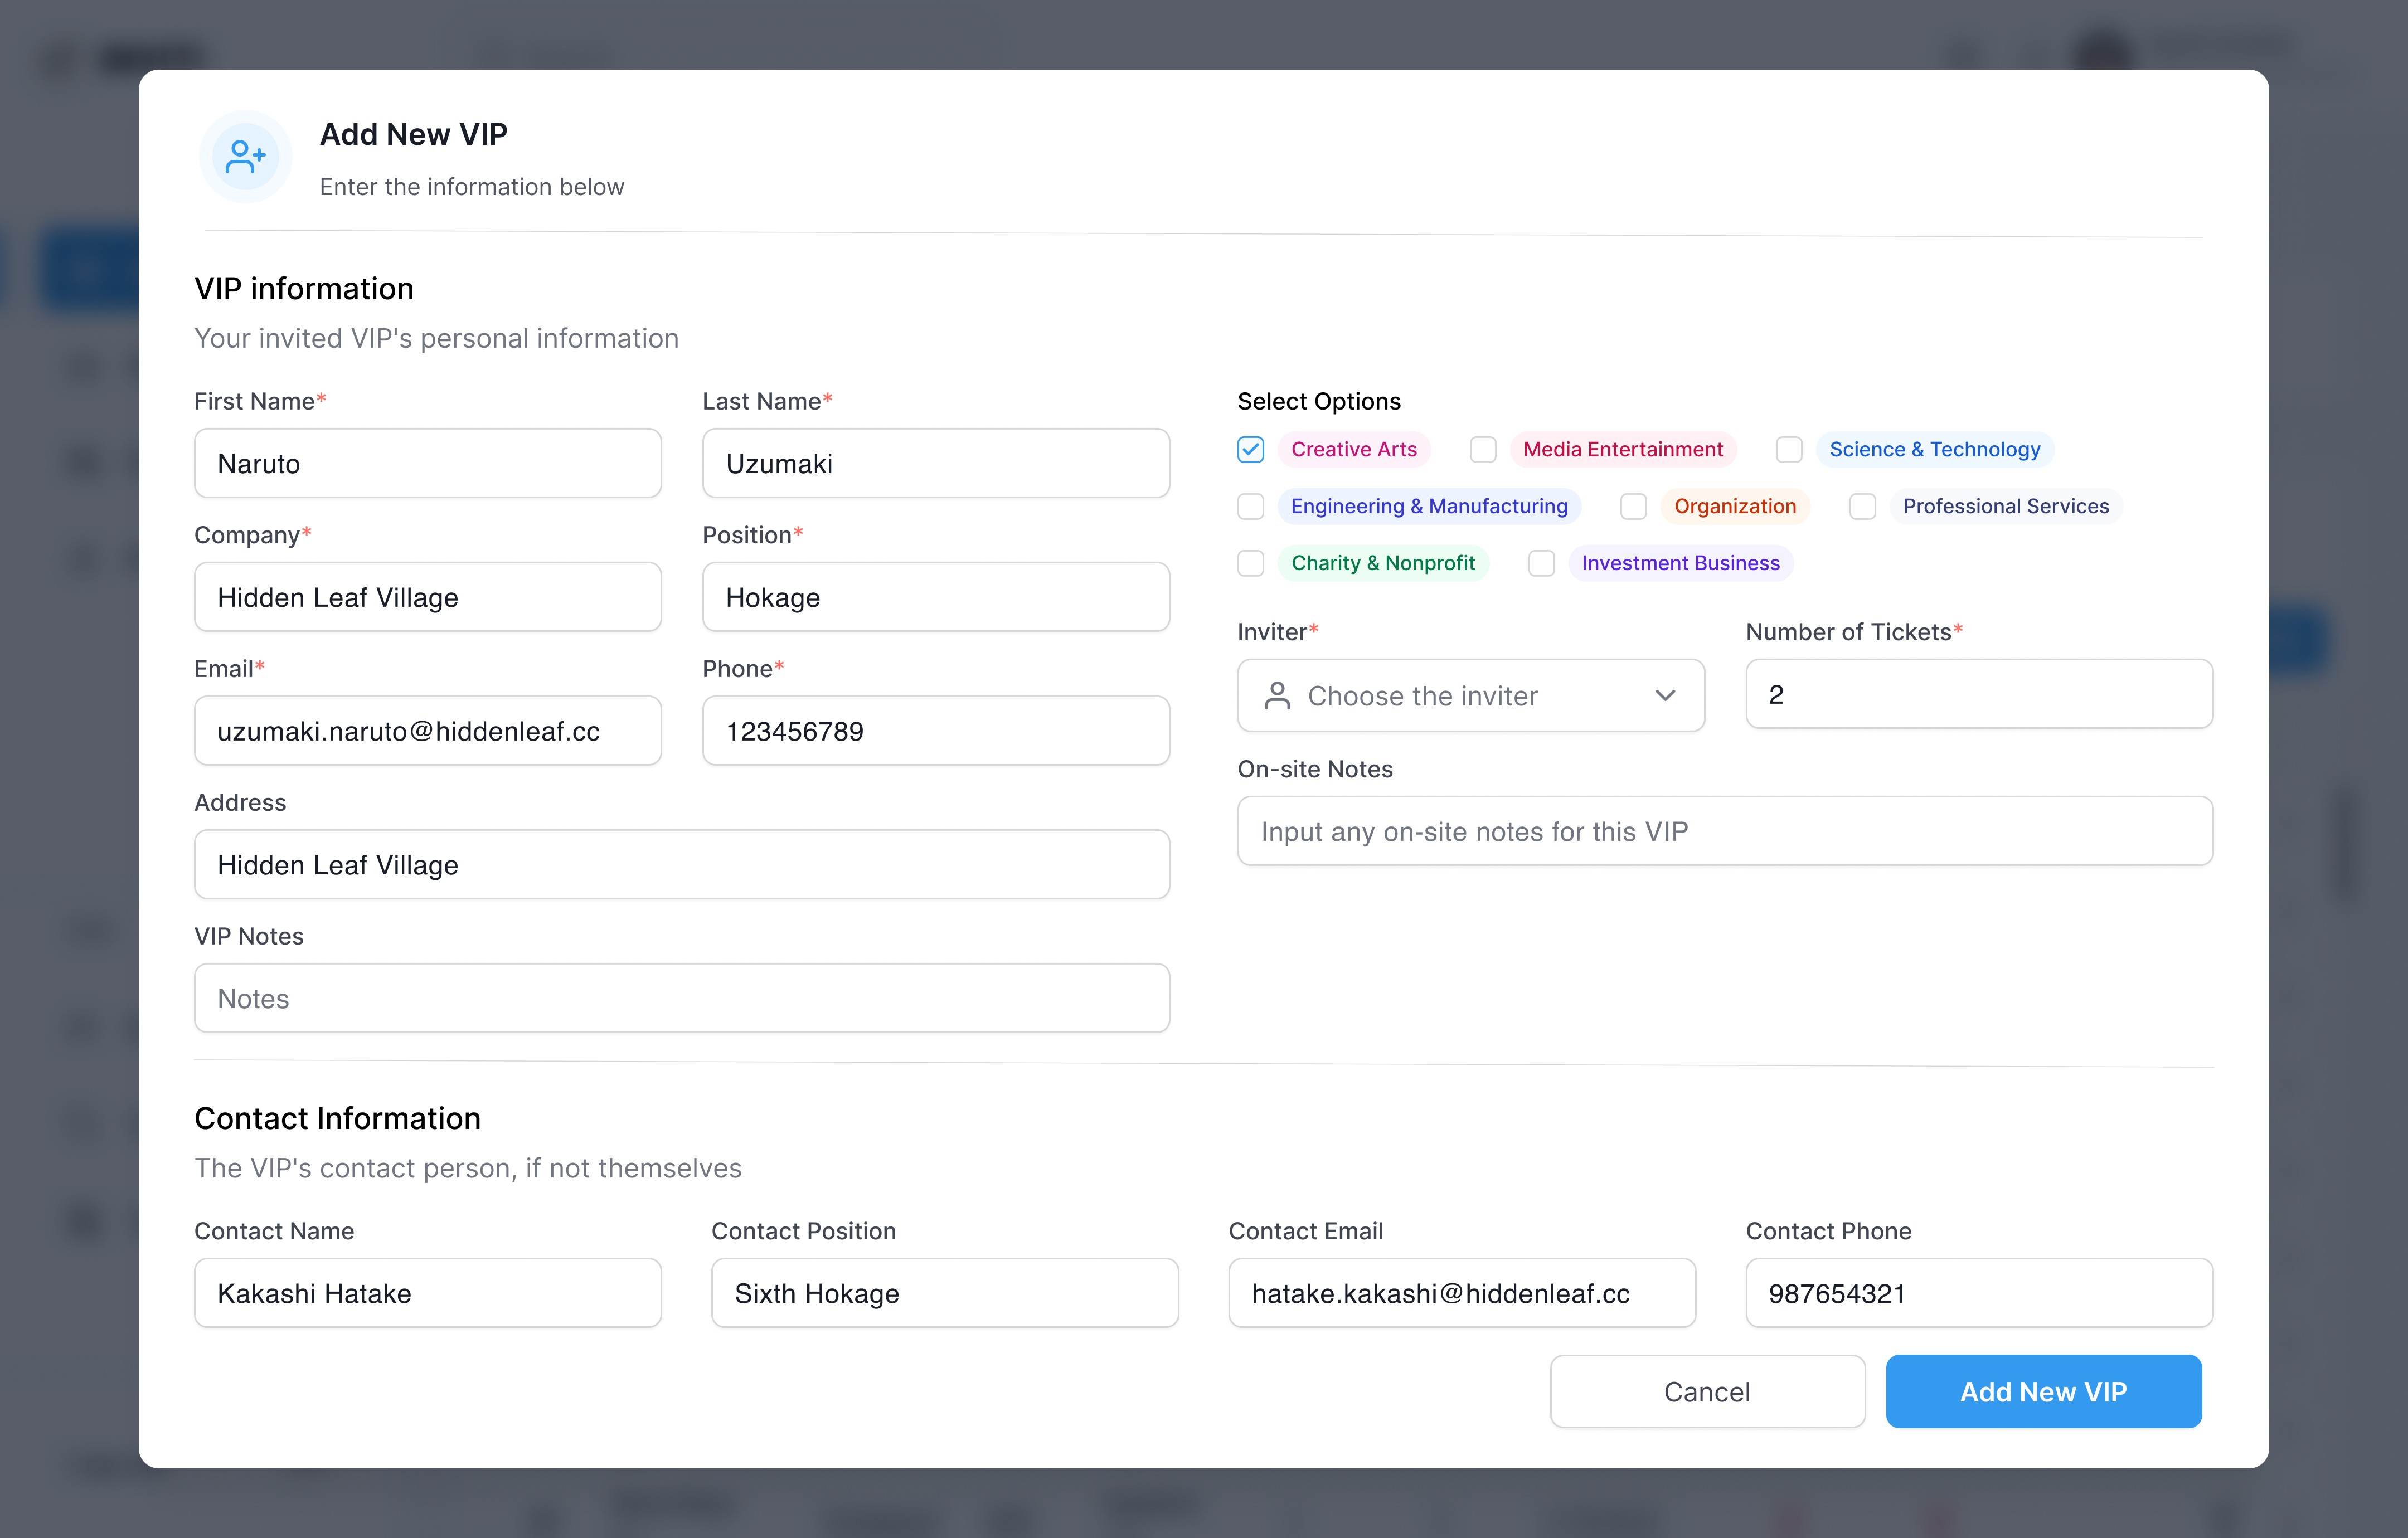Check the Investment Business option

[x=1541, y=564]
